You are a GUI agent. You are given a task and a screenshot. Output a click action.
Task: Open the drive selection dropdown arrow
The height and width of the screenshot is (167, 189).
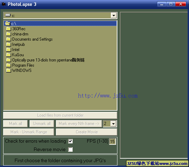click(114, 15)
